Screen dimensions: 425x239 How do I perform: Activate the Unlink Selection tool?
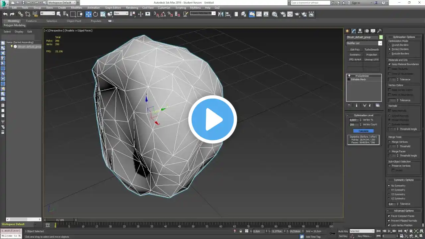coord(28,14)
